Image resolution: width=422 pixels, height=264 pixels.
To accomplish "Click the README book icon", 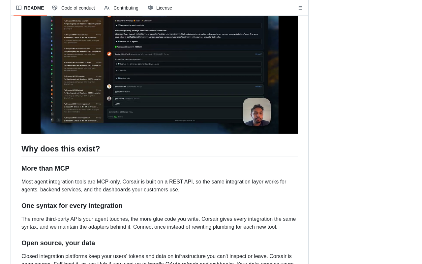I will pos(19,8).
